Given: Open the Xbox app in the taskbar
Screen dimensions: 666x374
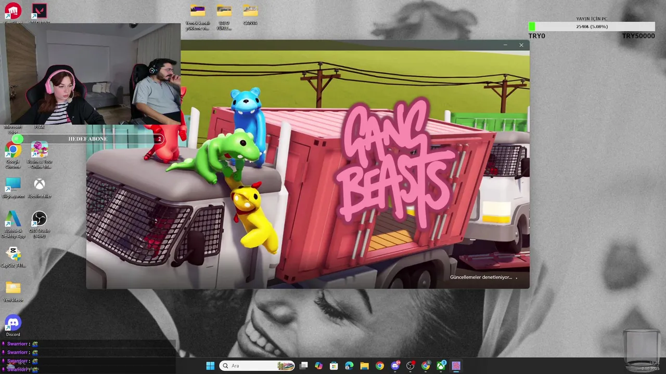Looking at the screenshot, I should [x=441, y=366].
